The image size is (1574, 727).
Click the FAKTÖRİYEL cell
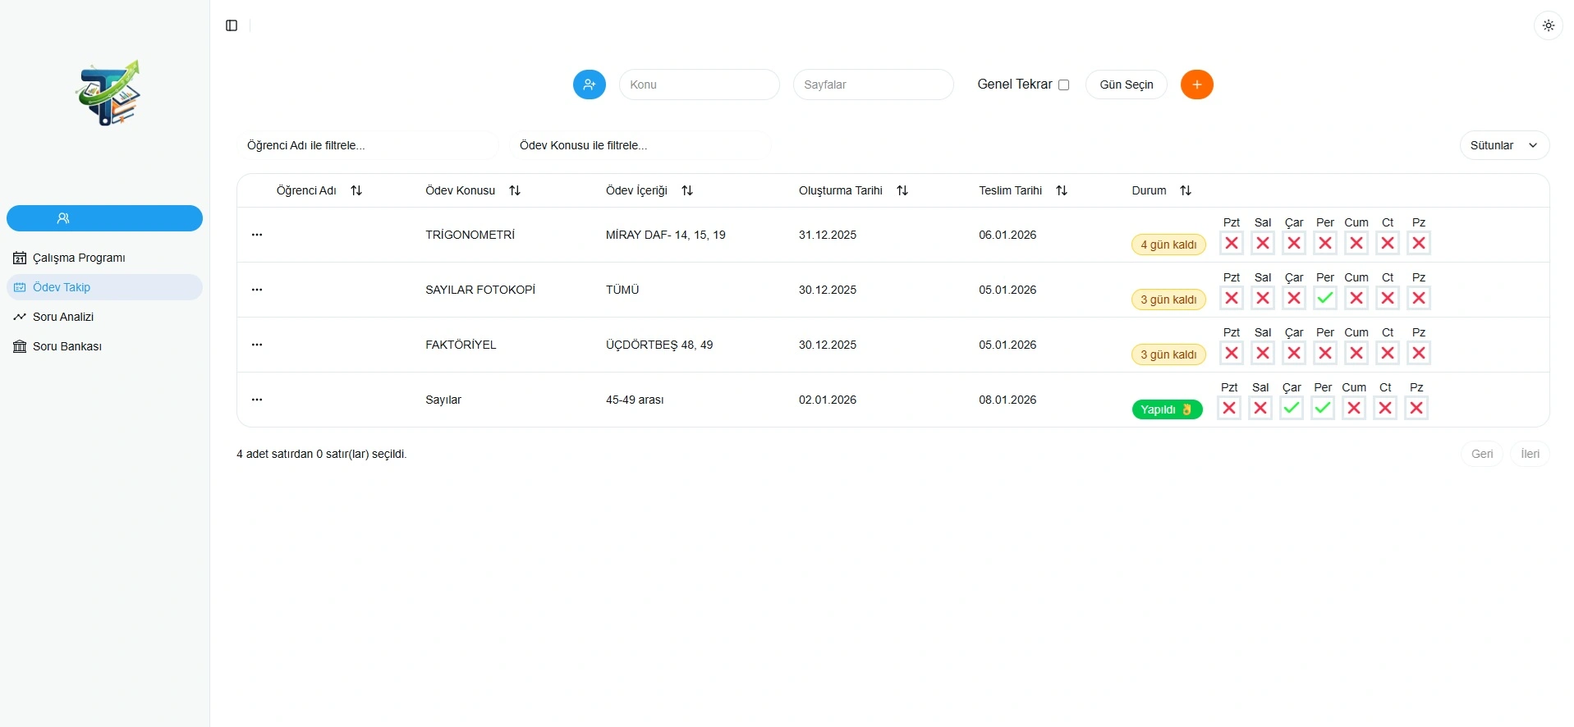461,345
